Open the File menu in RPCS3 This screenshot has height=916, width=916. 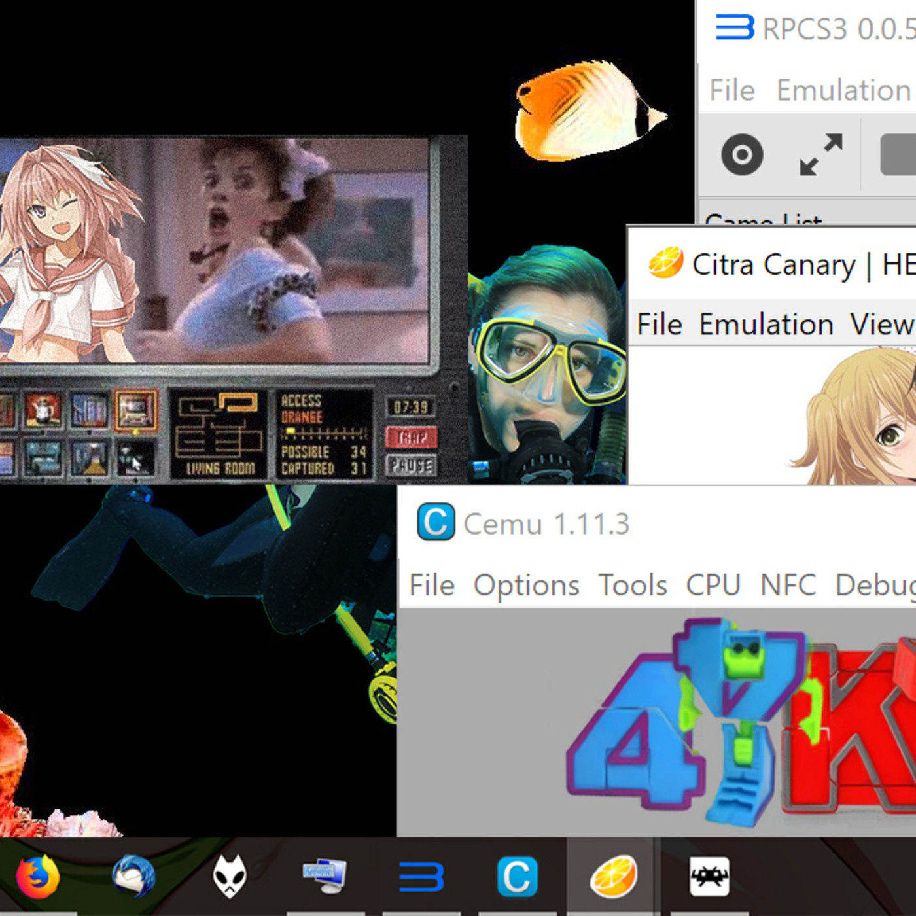click(732, 90)
